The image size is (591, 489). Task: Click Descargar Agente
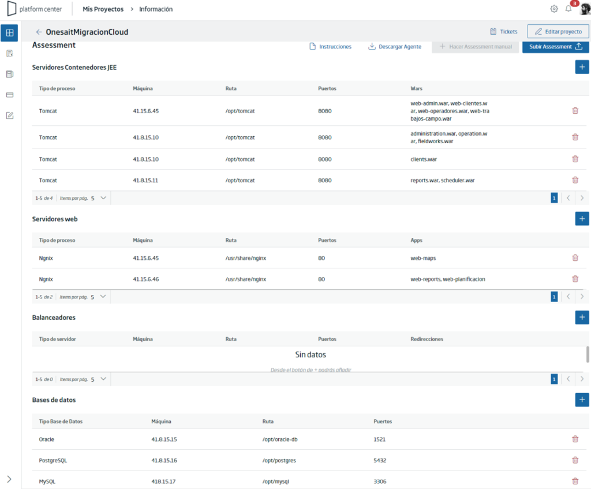click(x=395, y=46)
